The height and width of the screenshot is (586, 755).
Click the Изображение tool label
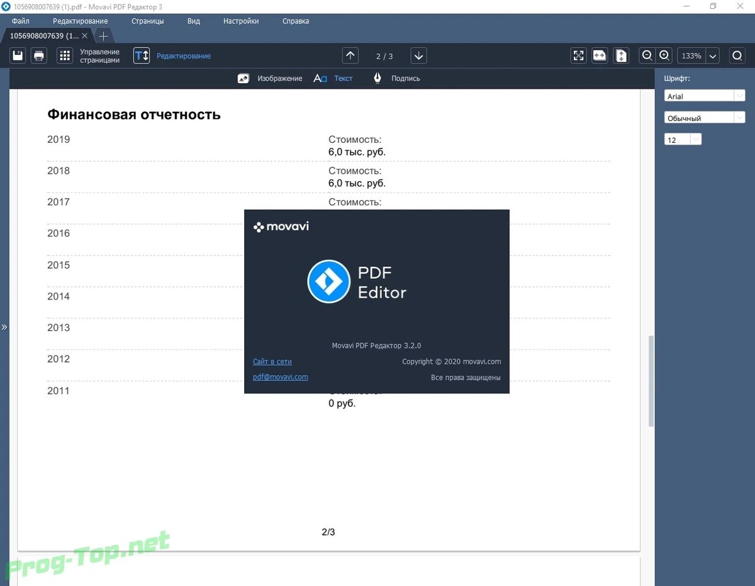tap(280, 79)
